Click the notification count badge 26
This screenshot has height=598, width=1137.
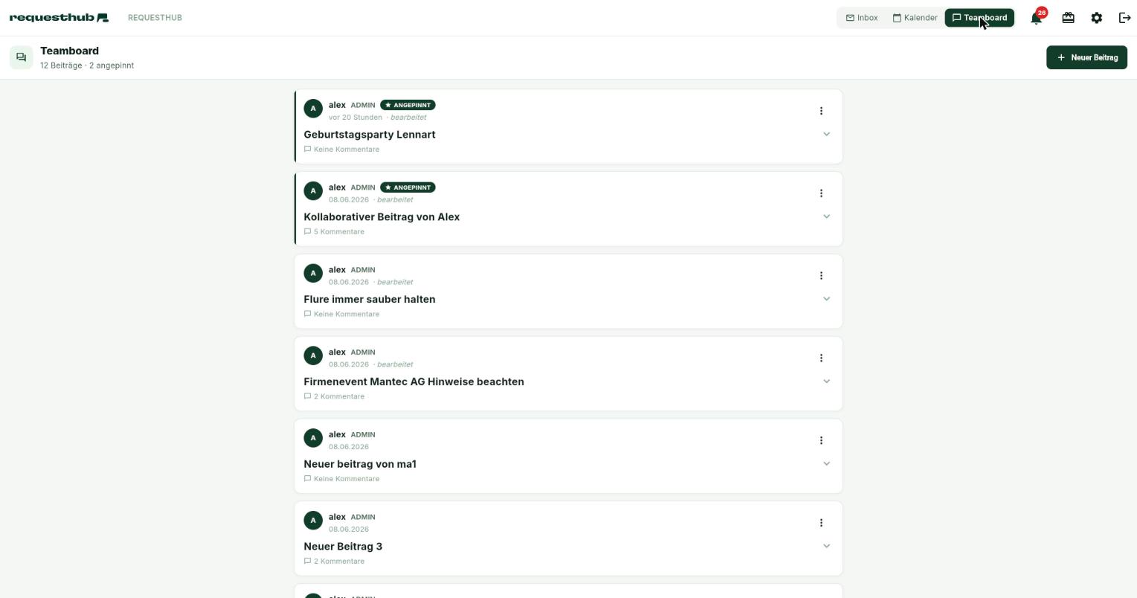point(1042,13)
